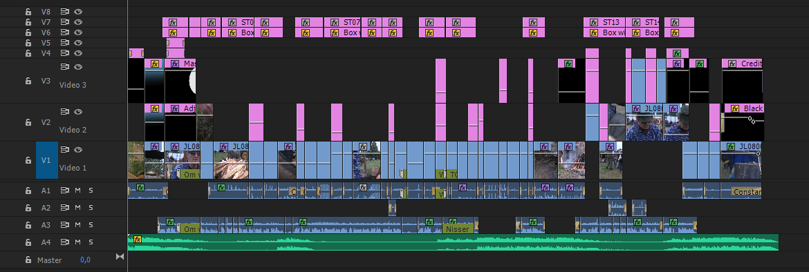Target audio track A4 by its label
809x272 pixels.
(x=46, y=242)
